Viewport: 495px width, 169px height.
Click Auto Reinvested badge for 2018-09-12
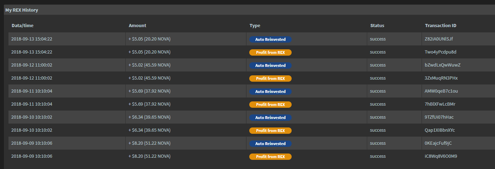pyautogui.click(x=270, y=65)
